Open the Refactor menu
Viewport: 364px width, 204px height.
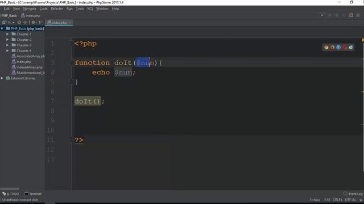tap(57, 8)
